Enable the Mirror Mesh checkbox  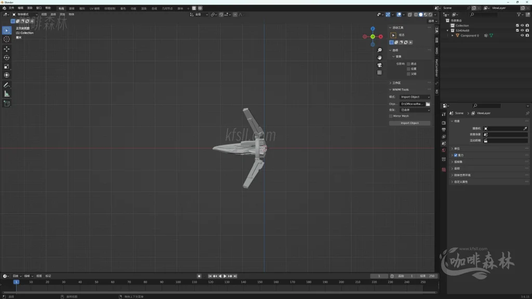(391, 116)
